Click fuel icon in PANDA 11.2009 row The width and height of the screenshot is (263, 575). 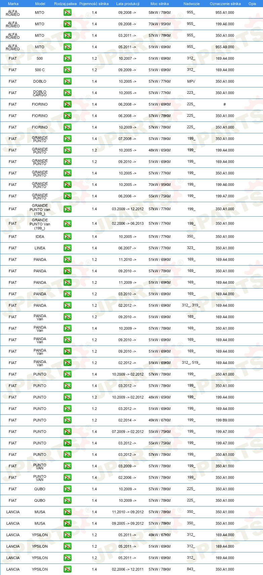(67, 282)
